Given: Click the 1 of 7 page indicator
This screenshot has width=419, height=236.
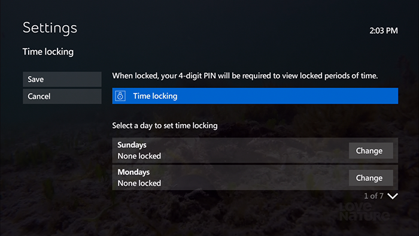Looking at the screenshot, I should coord(374,196).
